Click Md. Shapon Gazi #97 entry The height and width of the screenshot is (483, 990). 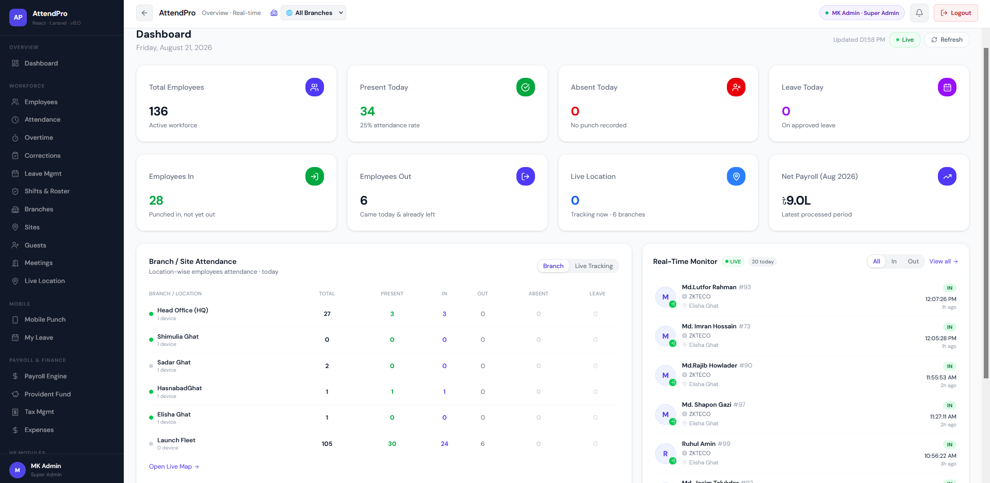tap(805, 414)
